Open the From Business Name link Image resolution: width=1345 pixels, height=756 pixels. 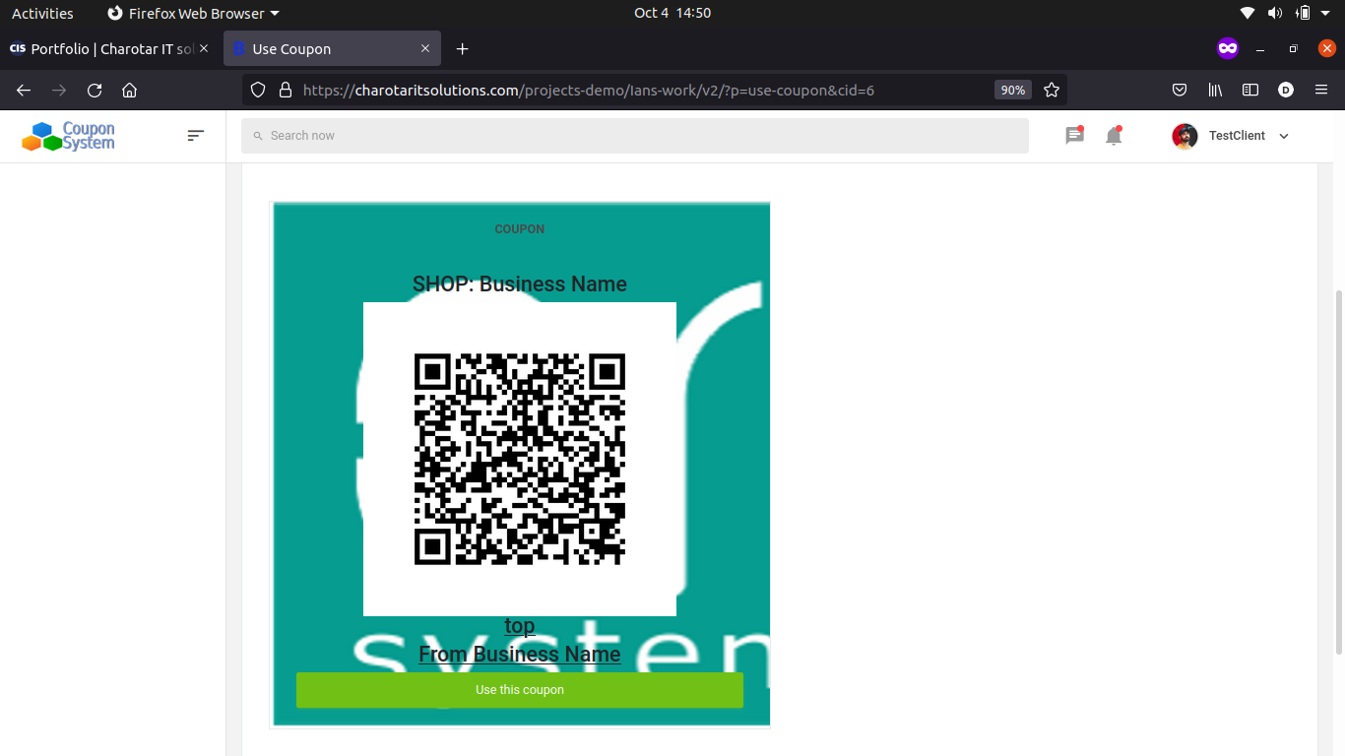(520, 654)
